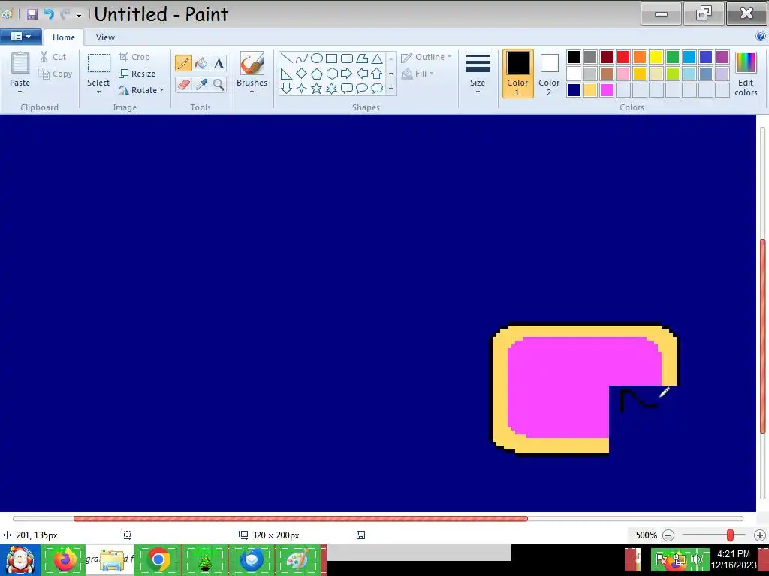Choose the Pentagon shape
Image resolution: width=769 pixels, height=576 pixels.
317,73
